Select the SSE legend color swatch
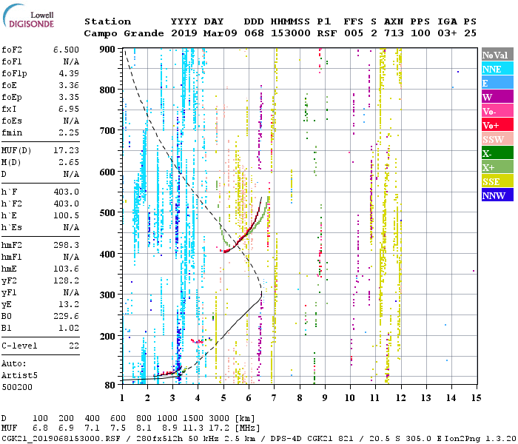The height and width of the screenshot is (444, 518). [x=497, y=181]
